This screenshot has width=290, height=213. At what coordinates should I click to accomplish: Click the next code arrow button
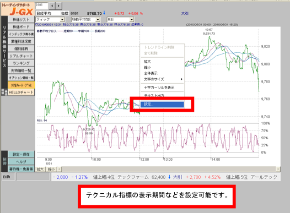pos(58,6)
